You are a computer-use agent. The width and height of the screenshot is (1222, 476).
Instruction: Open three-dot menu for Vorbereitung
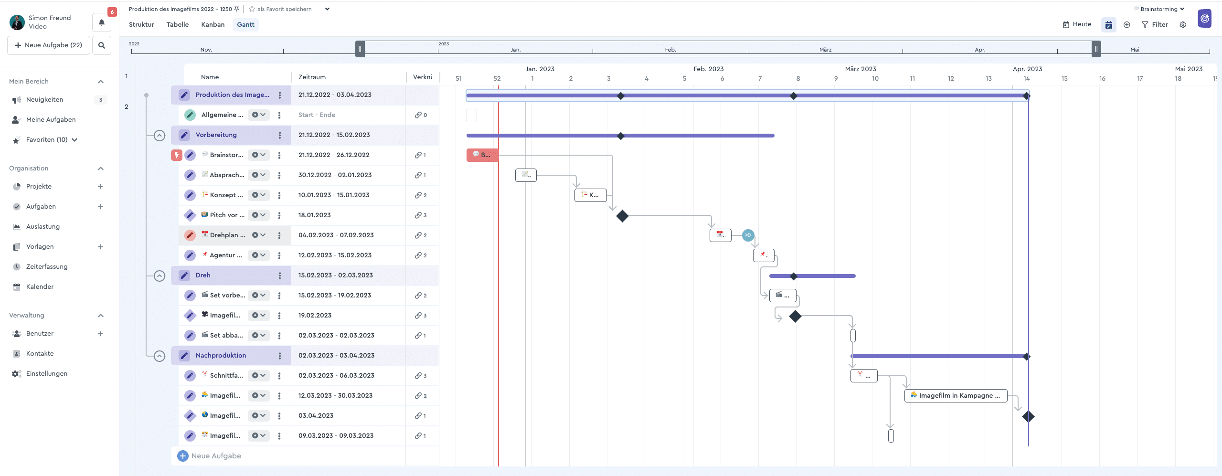(x=280, y=136)
